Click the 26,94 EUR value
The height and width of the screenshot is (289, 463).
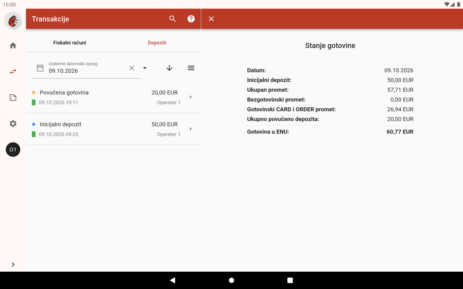click(x=400, y=109)
